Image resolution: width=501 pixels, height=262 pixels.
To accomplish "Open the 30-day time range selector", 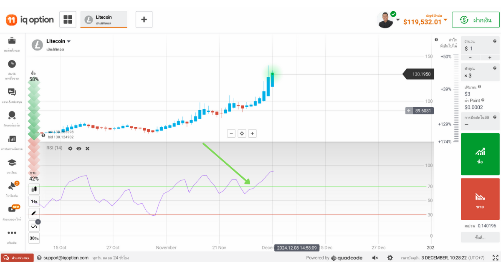I will (34, 238).
